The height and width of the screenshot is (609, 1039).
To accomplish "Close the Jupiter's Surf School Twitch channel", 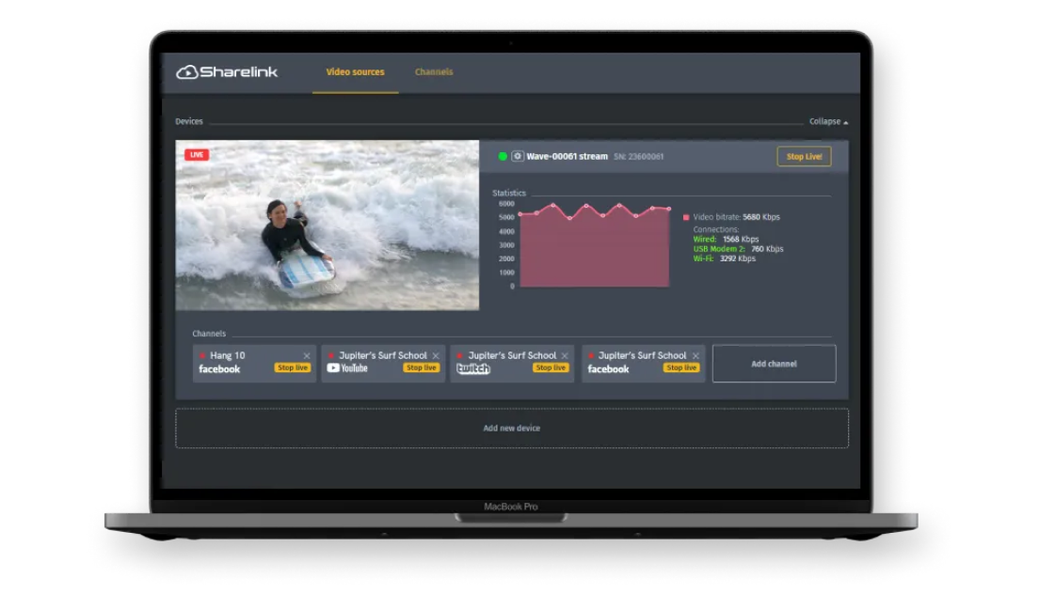I will coord(565,356).
